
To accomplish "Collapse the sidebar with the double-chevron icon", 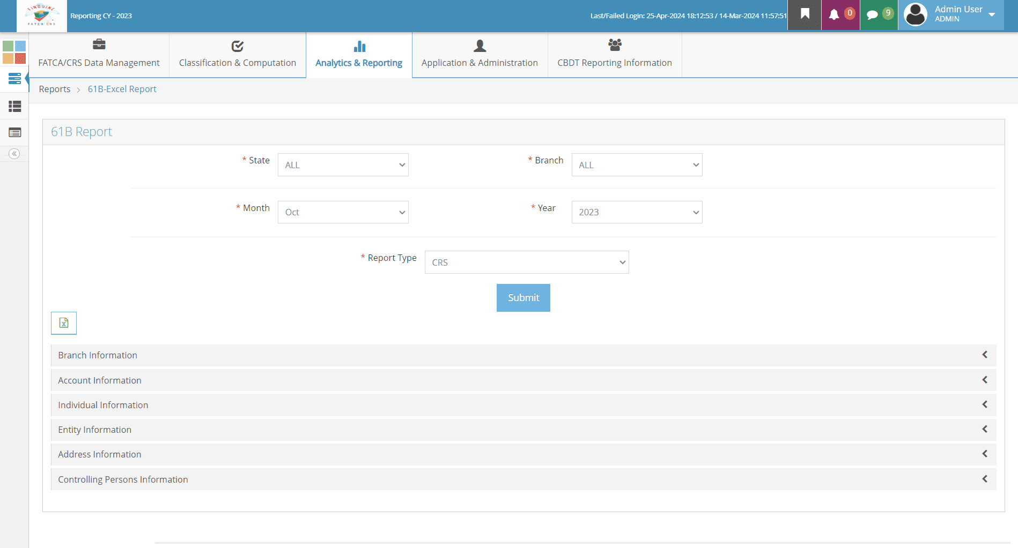I will coord(14,154).
